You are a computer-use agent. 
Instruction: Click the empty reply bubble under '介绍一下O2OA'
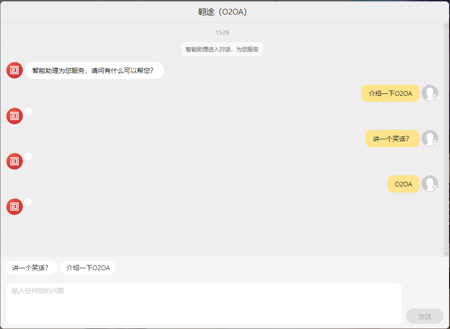coord(29,111)
